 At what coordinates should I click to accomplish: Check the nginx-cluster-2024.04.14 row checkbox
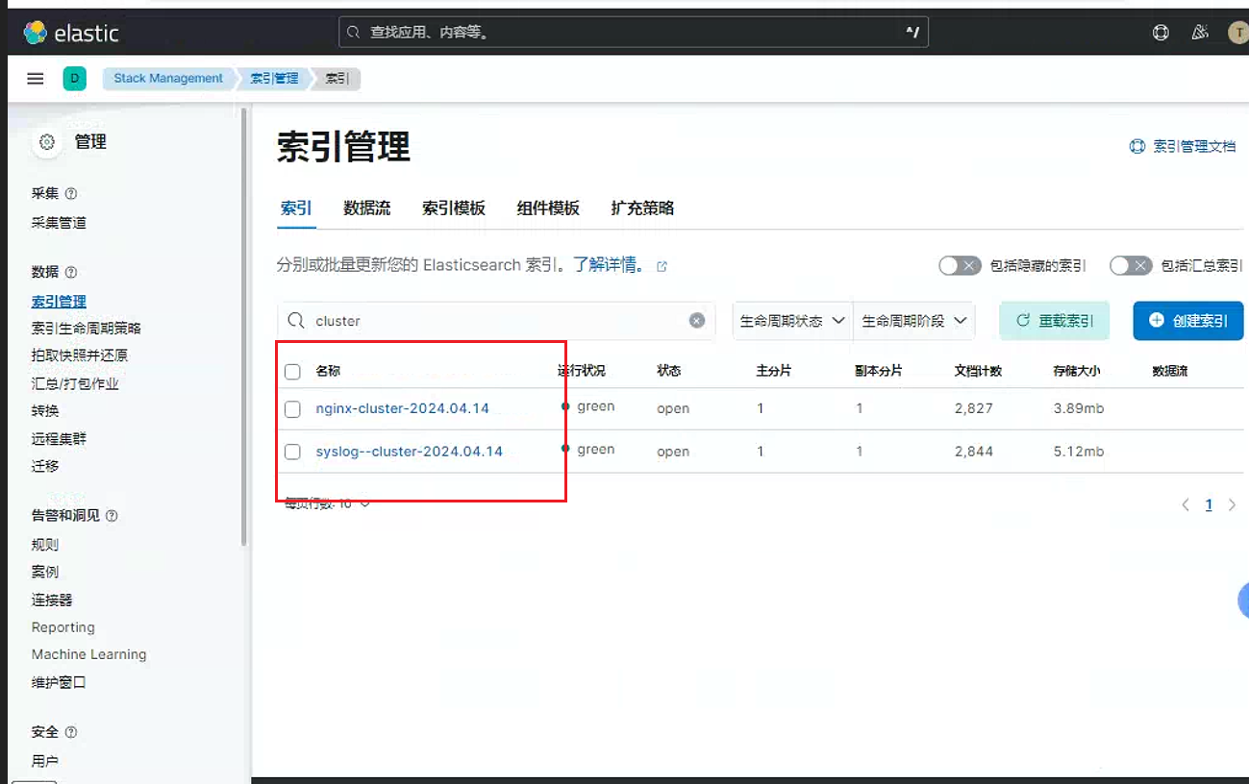tap(292, 409)
